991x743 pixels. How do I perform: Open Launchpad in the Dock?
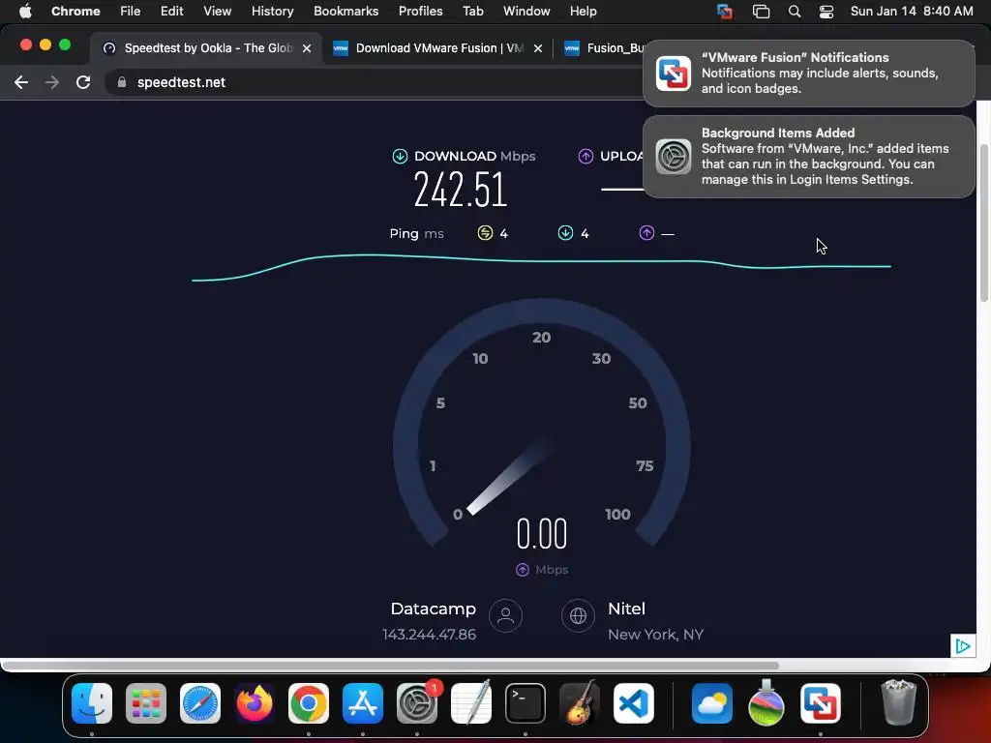tap(146, 703)
